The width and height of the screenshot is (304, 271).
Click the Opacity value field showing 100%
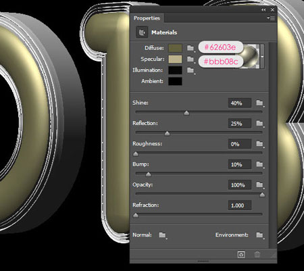[x=240, y=185]
